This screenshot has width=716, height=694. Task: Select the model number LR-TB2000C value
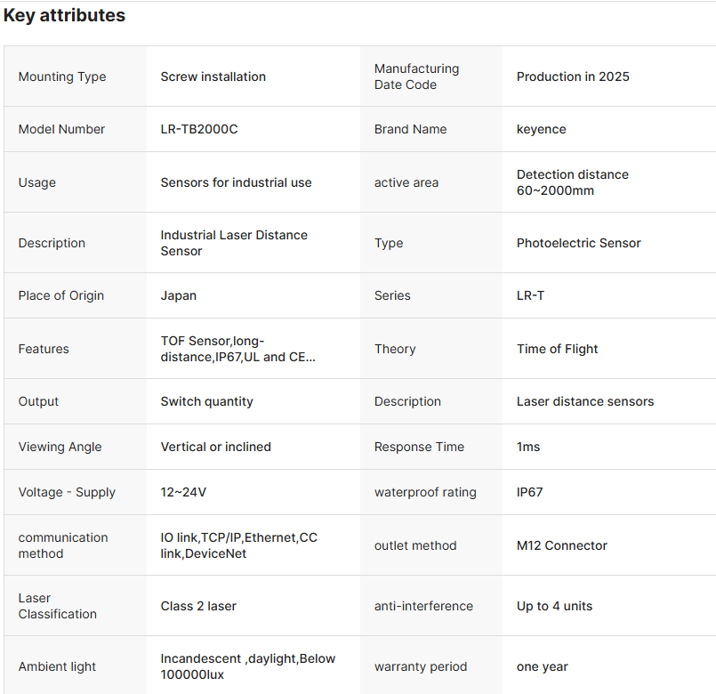point(199,129)
